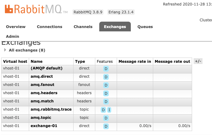Image resolution: width=212 pixels, height=135 pixels.
Task: Click the D badge for amq.rabbitmq.trace
Action: (103, 110)
